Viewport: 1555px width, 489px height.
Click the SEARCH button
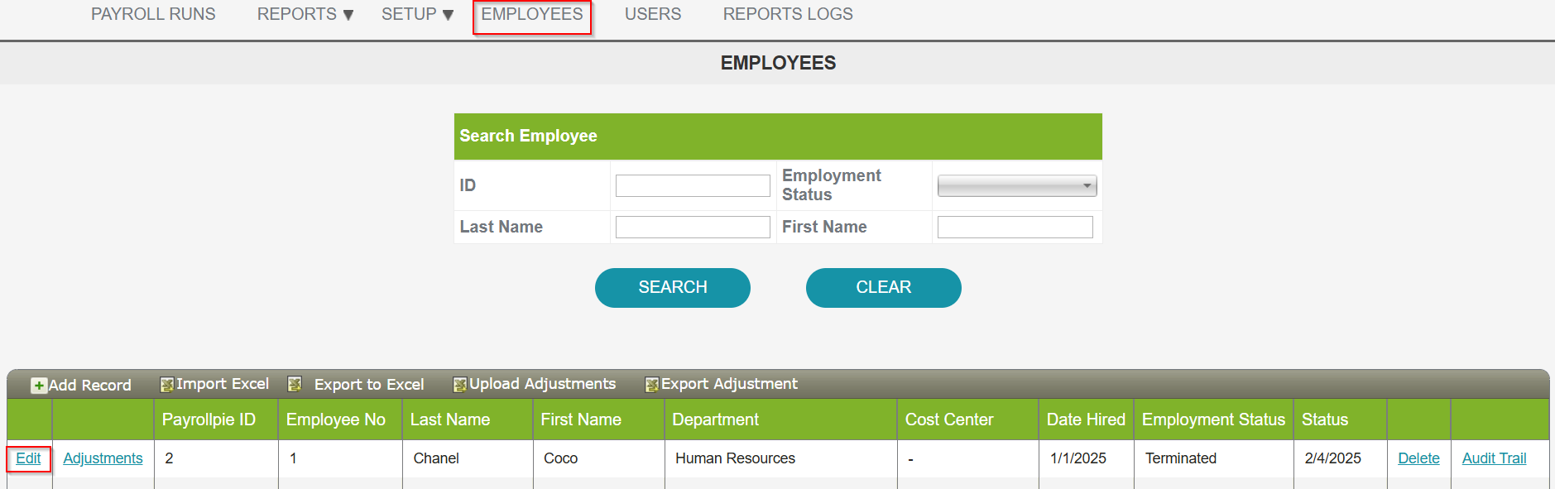click(x=673, y=288)
